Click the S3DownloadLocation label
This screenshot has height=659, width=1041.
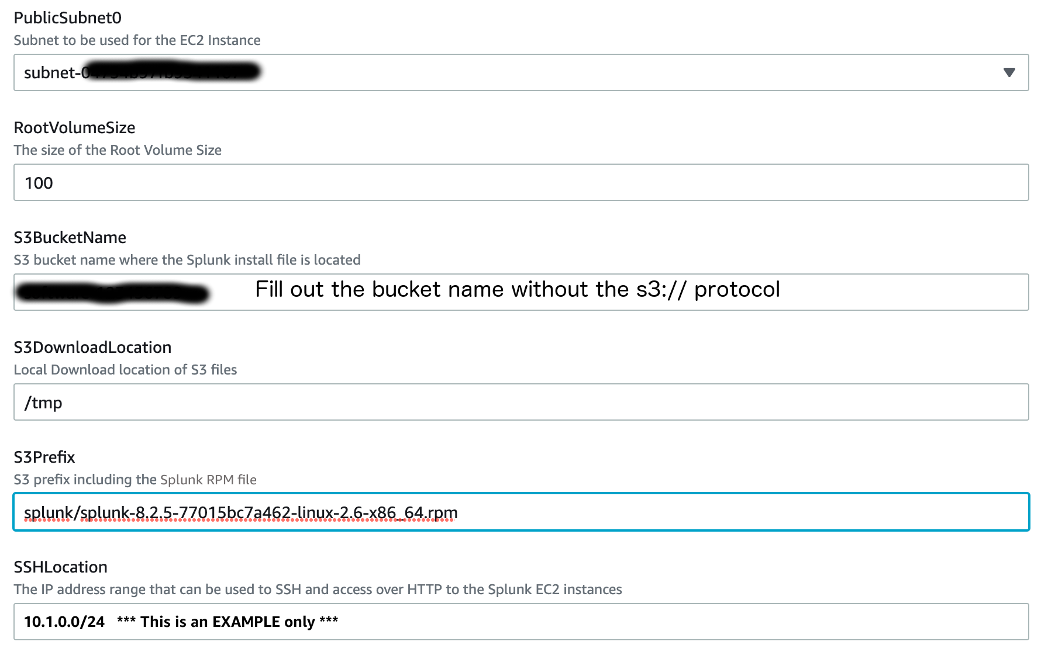point(92,347)
